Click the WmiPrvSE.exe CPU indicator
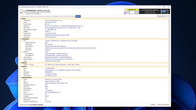 (150, 13)
